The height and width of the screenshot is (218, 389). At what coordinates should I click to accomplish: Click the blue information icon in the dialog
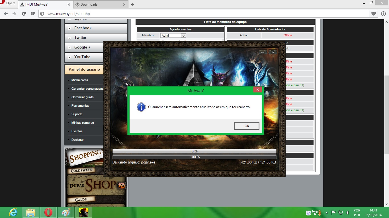141,107
